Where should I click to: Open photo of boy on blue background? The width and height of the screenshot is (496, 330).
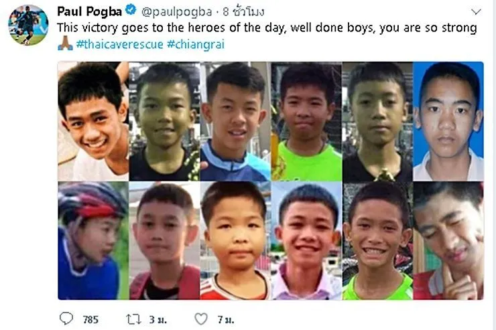[448, 121]
